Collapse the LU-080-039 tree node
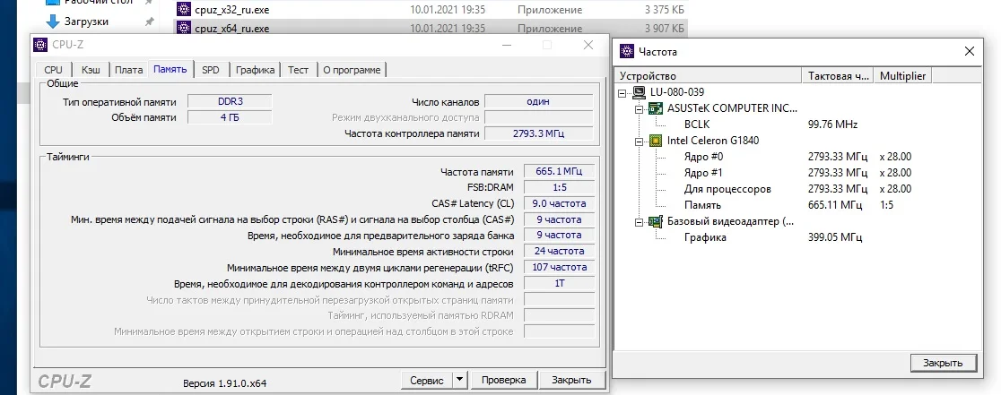This screenshot has width=1001, height=395. 622,92
